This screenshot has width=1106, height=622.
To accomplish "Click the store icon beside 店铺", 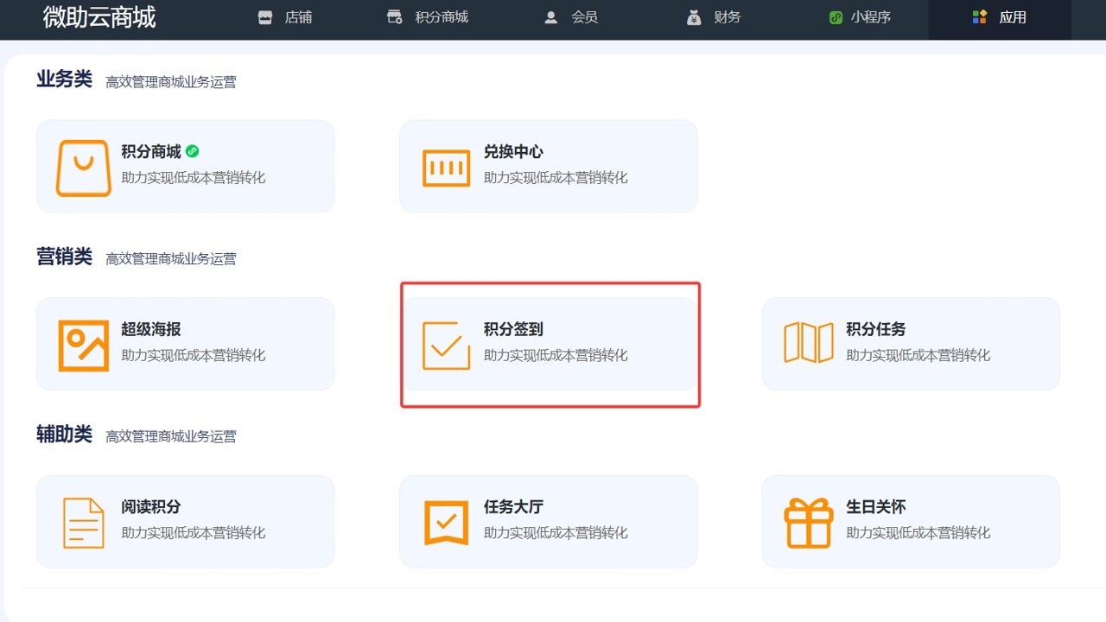I will coord(265,17).
